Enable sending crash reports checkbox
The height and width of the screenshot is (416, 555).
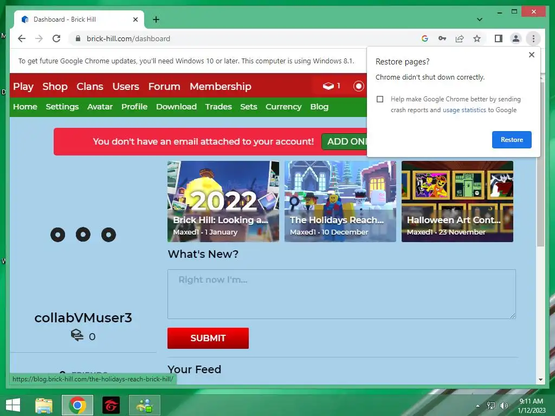[x=380, y=99]
